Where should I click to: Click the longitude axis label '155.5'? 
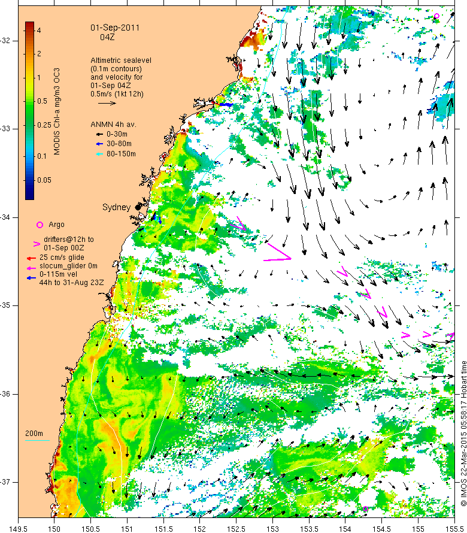[454, 529]
